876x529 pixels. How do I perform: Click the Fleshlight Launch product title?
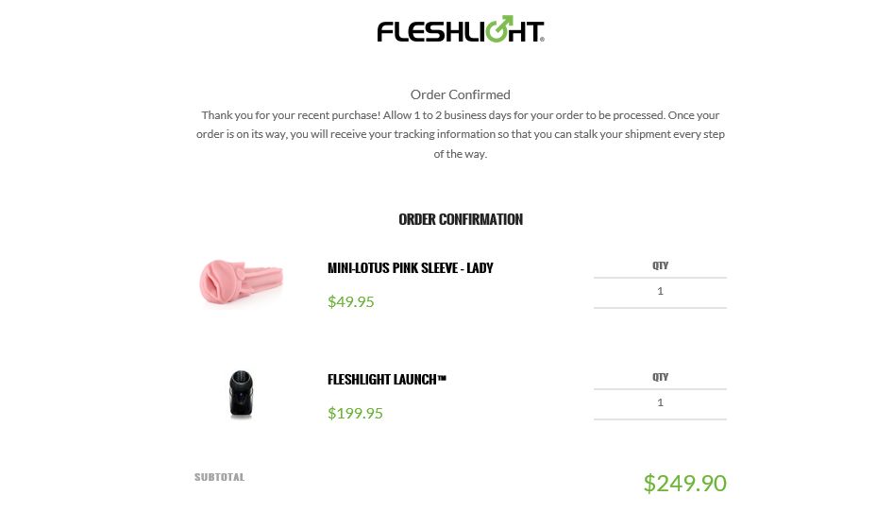click(386, 380)
